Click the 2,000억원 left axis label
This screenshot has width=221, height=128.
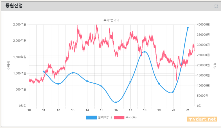[20, 41]
